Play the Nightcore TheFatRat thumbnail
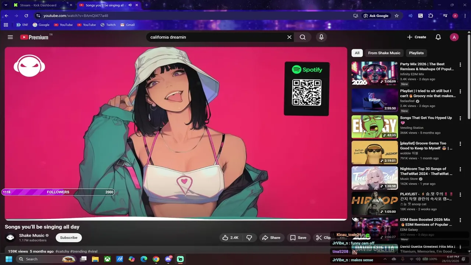 point(375,178)
